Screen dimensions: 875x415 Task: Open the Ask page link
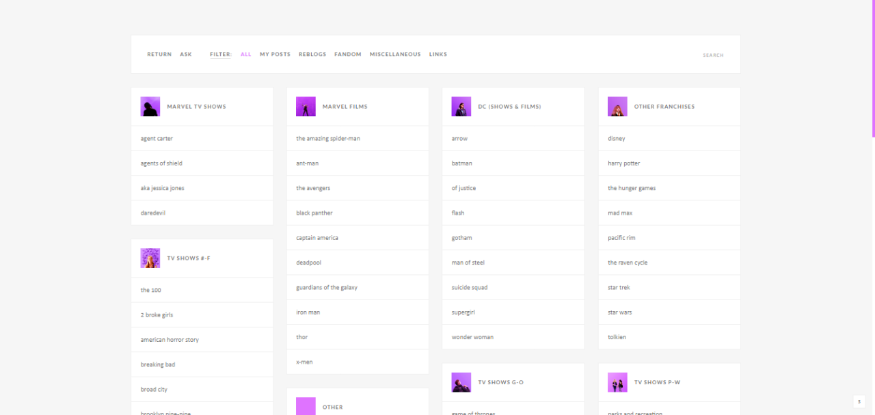point(186,55)
